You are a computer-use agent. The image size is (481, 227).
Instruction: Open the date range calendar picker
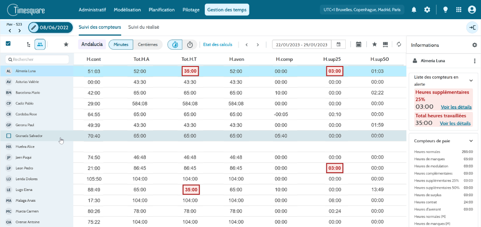339,44
